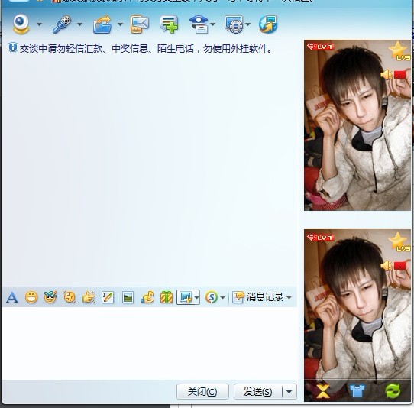Click the speaker icon on bottom QQ show
Image resolution: width=414 pixels, height=408 pixels.
[387, 266]
